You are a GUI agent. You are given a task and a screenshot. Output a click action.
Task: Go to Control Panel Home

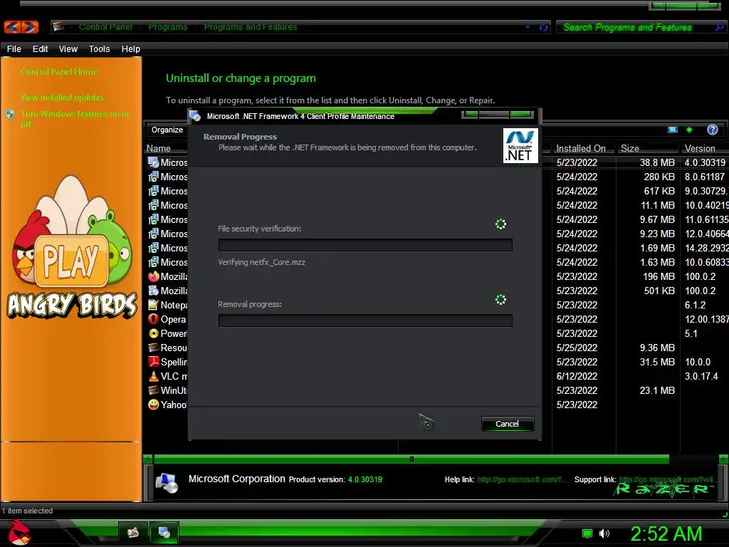[59, 72]
